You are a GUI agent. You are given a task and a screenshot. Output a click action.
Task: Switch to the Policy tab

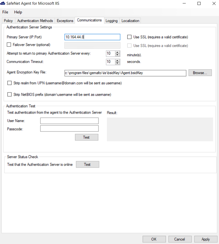coord(8,21)
